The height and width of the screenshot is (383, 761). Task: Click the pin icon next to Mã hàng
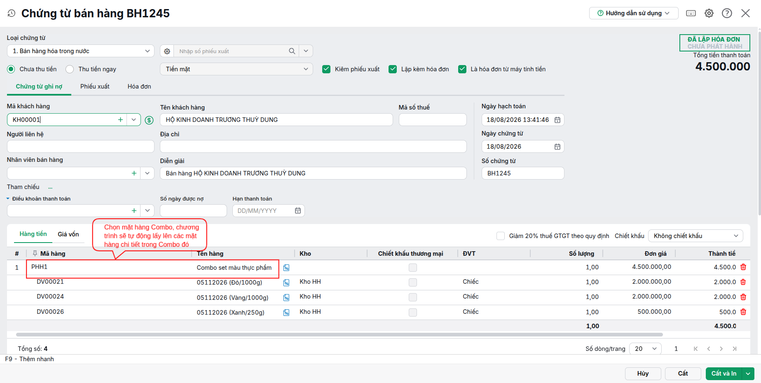(35, 254)
